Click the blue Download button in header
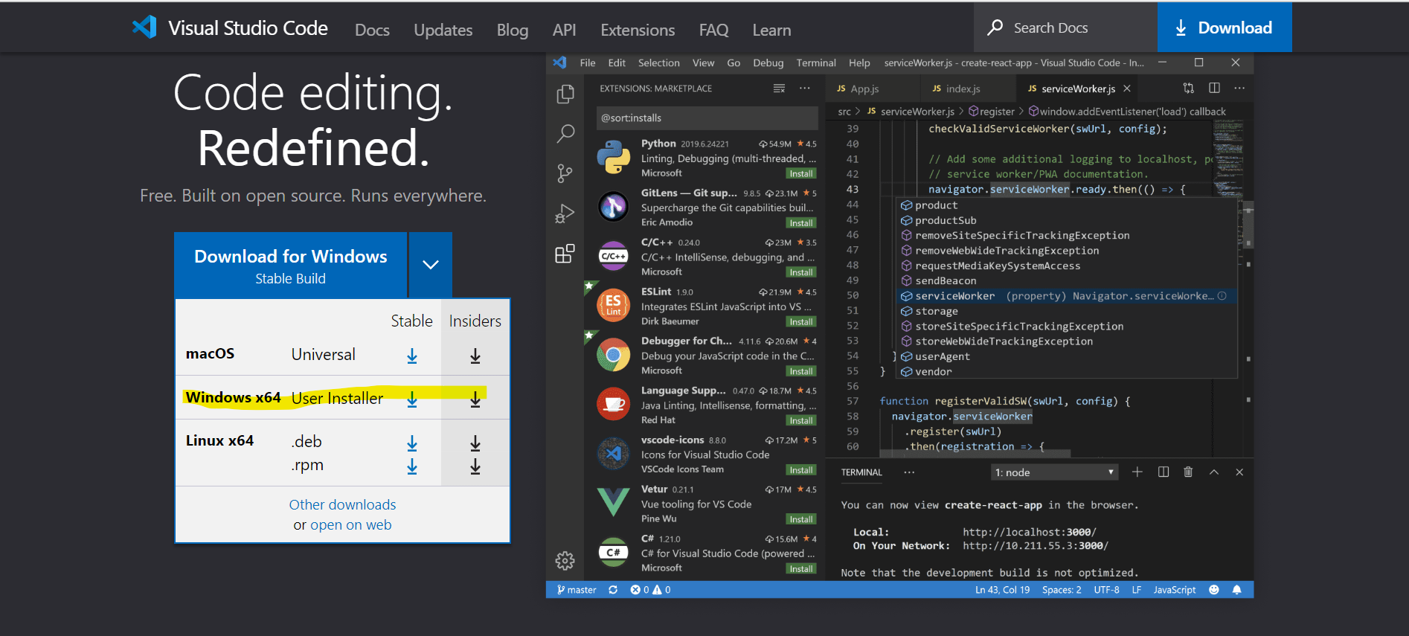This screenshot has width=1409, height=636. click(x=1225, y=28)
